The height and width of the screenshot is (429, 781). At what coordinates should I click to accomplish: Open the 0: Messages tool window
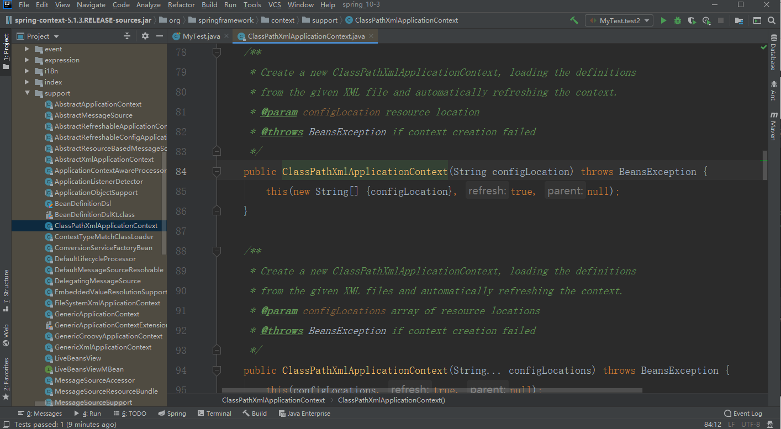click(40, 414)
